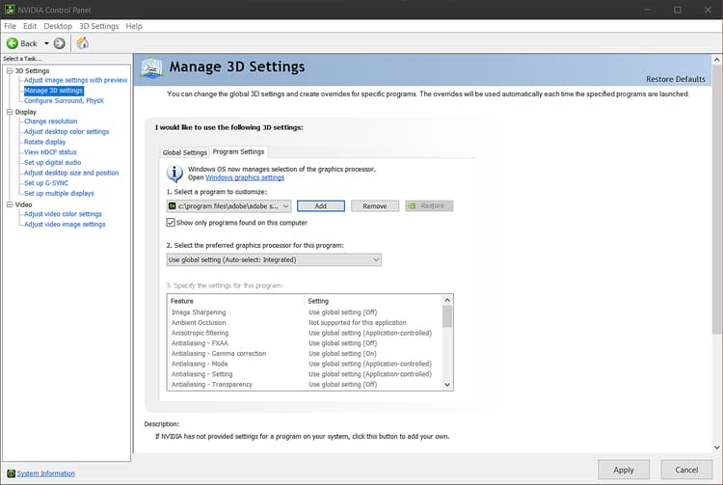Image resolution: width=723 pixels, height=485 pixels.
Task: Open the Help menu
Action: tap(134, 26)
